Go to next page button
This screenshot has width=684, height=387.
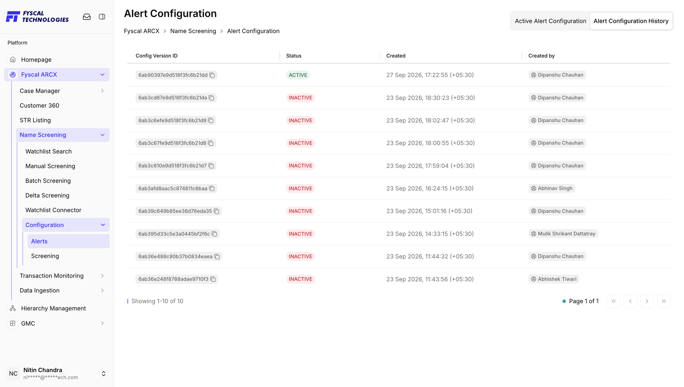click(647, 301)
